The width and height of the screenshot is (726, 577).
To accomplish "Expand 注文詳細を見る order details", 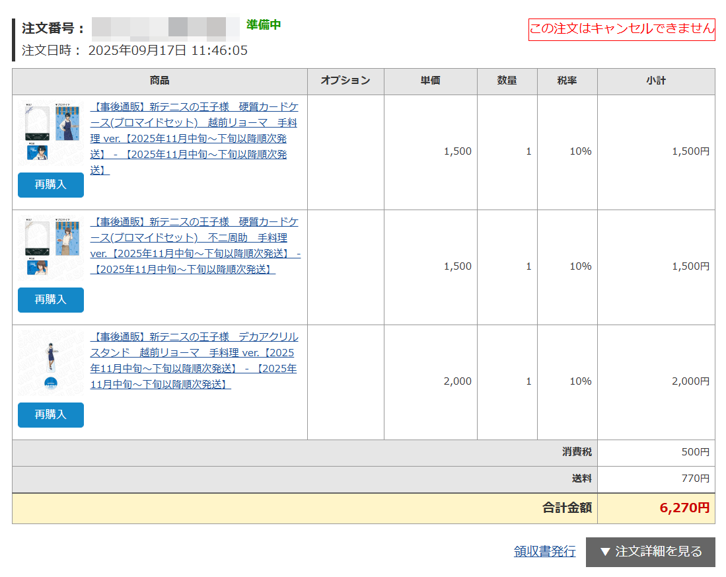I will coord(651,552).
